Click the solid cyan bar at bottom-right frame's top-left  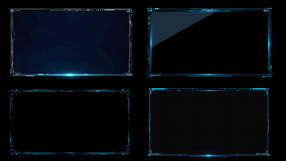158,89
